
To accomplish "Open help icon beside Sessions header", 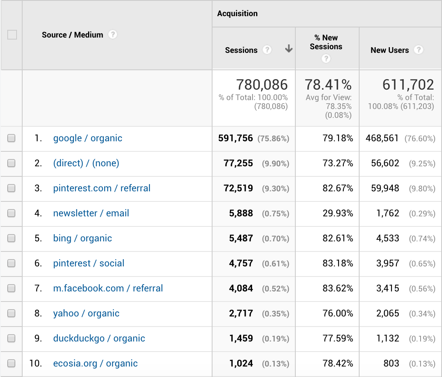I will tap(267, 50).
